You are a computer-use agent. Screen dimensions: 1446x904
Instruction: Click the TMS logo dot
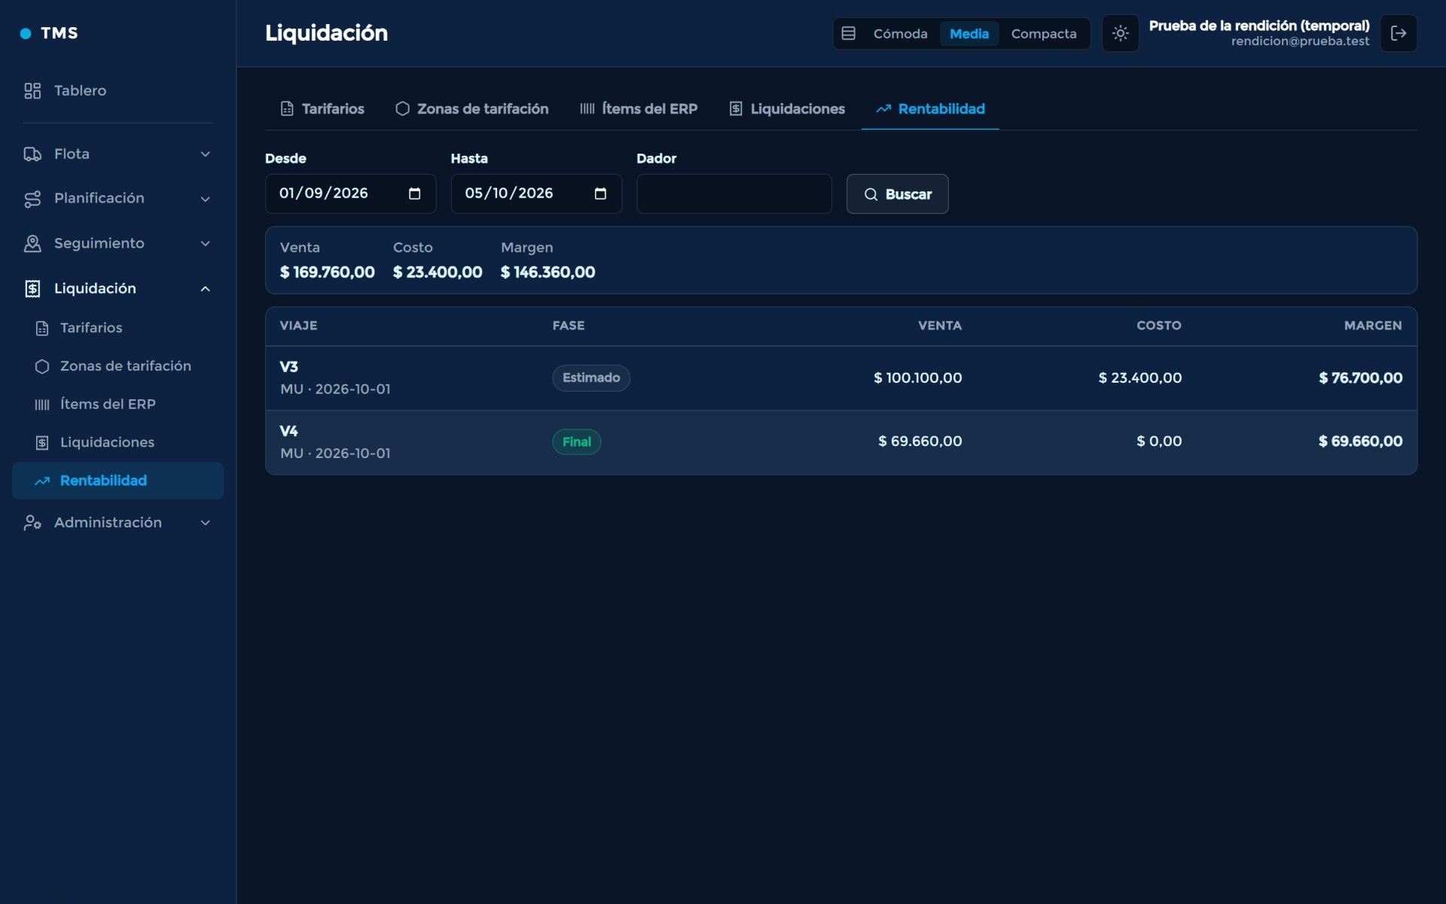[x=26, y=33]
